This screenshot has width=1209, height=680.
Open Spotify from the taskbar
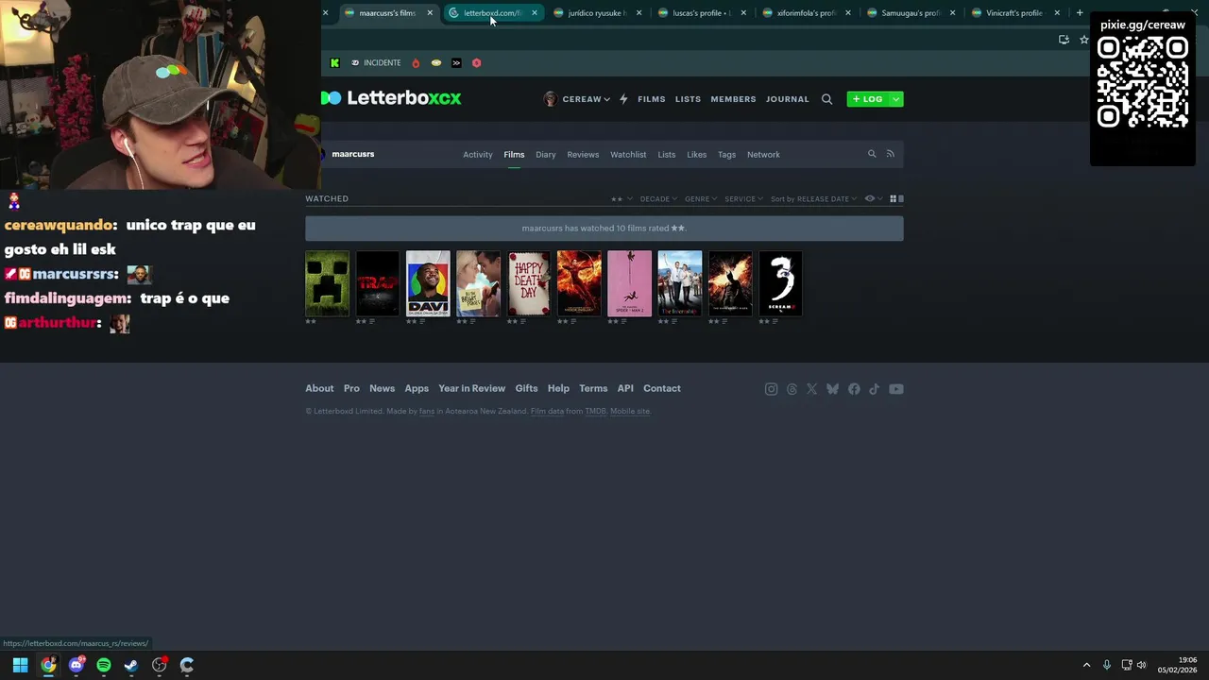104,665
